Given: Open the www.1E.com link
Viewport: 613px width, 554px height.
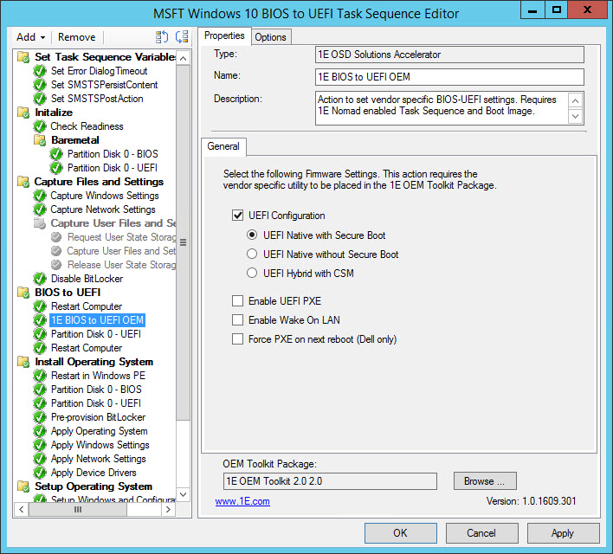Looking at the screenshot, I should tap(242, 501).
